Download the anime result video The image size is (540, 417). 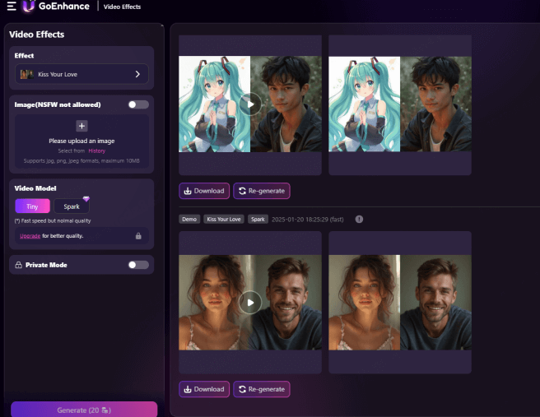(x=204, y=191)
